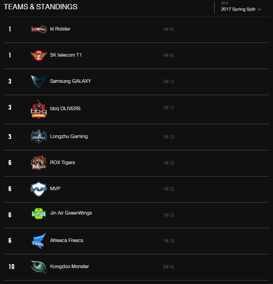Open the 2017 Spring Split selector

pos(241,9)
